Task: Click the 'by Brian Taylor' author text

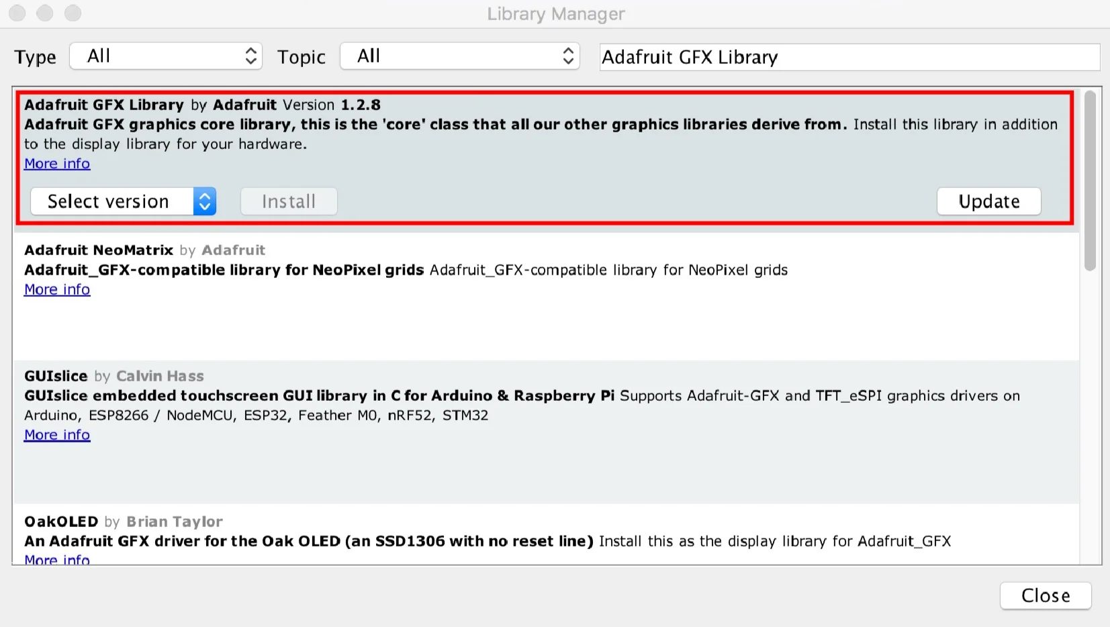Action: [x=164, y=522]
